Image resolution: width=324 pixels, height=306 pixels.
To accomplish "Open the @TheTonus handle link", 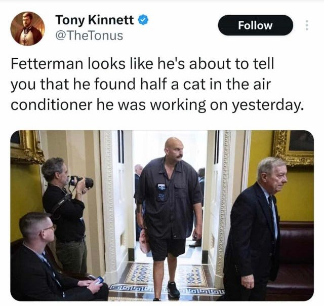I will [89, 35].
